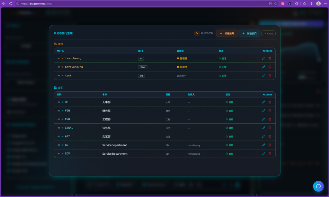
Task: Click the 财务部 department name
Action: [106, 111]
